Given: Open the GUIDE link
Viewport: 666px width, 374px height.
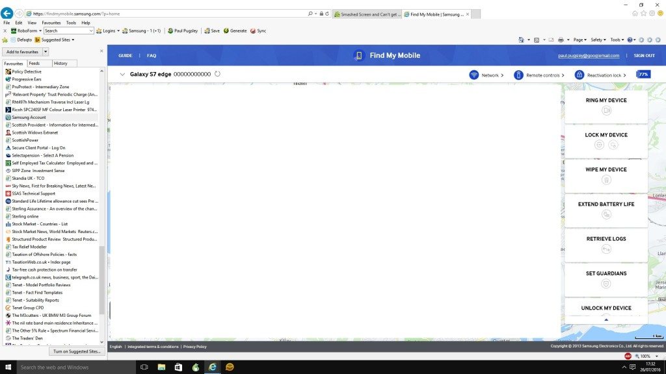Looking at the screenshot, I should tap(126, 56).
